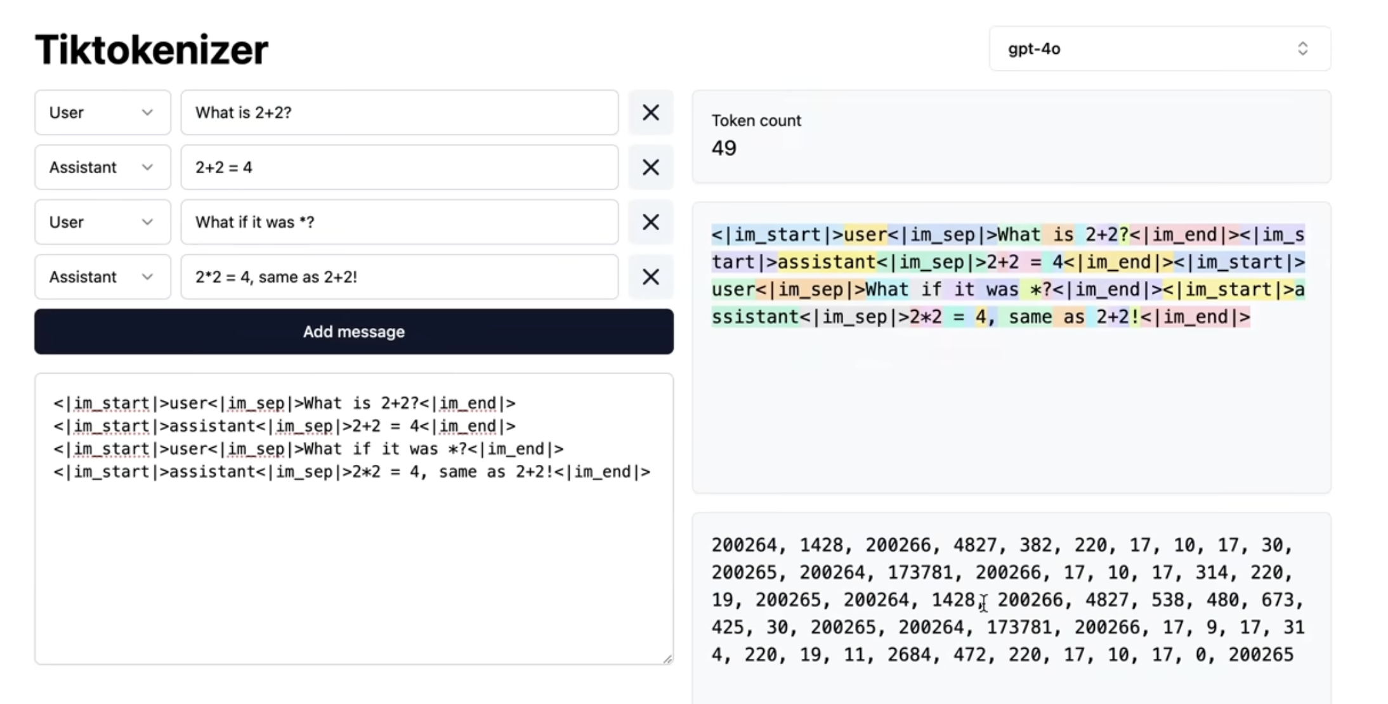Viewport: 1388px width, 704px height.
Task: Click the Tiktokenizer title heading
Action: (x=152, y=49)
